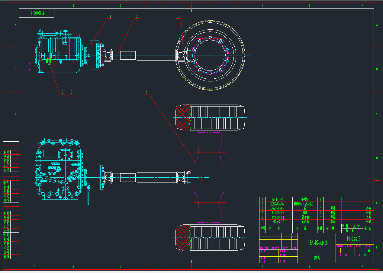The image size is (383, 273).
Task: Click the part name 桥 in row 4
Action: coord(305,208)
